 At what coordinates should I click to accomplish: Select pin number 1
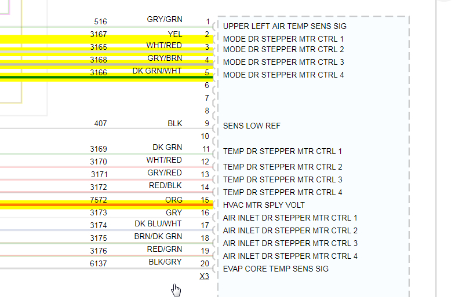coord(208,22)
